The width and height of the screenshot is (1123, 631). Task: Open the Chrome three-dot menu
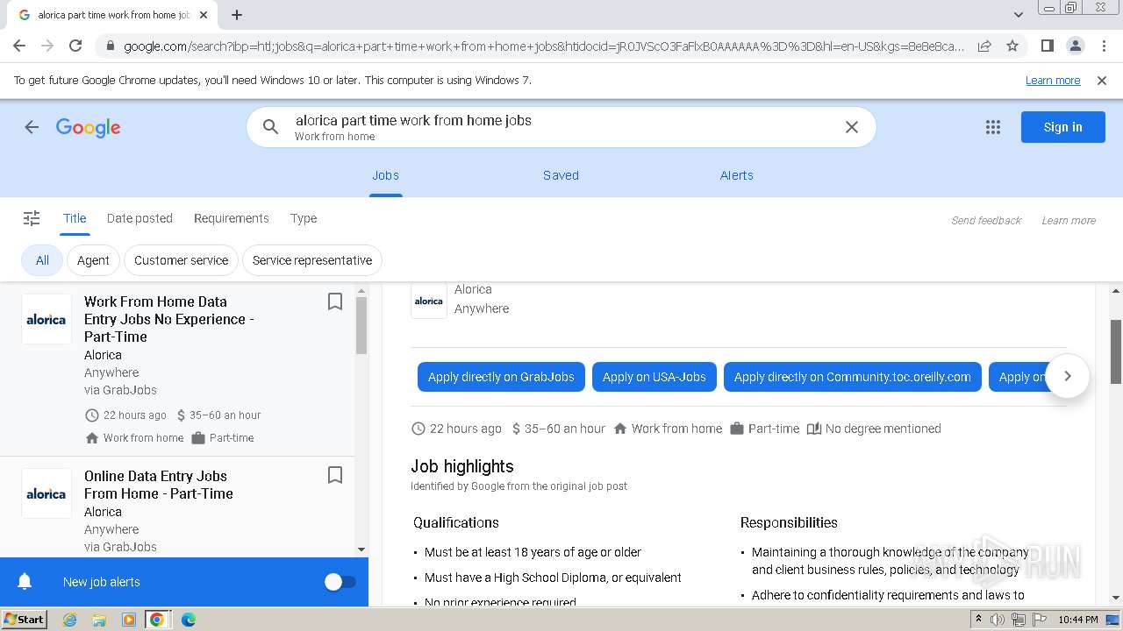1104,46
